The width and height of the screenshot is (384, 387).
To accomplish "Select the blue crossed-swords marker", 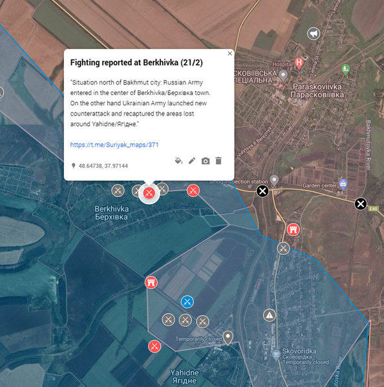I will tap(187, 302).
